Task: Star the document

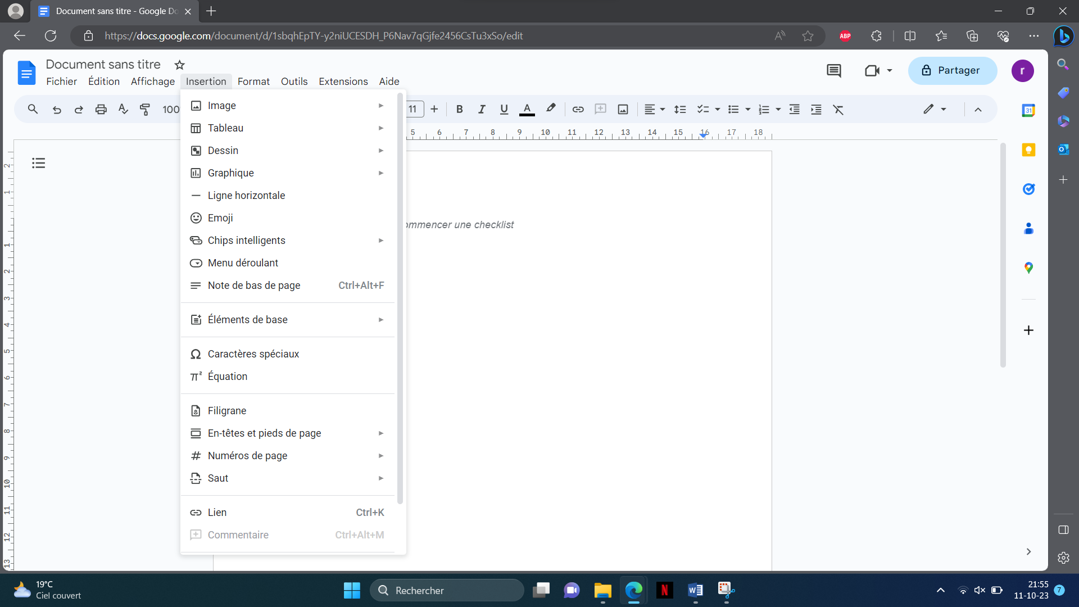Action: click(x=179, y=65)
